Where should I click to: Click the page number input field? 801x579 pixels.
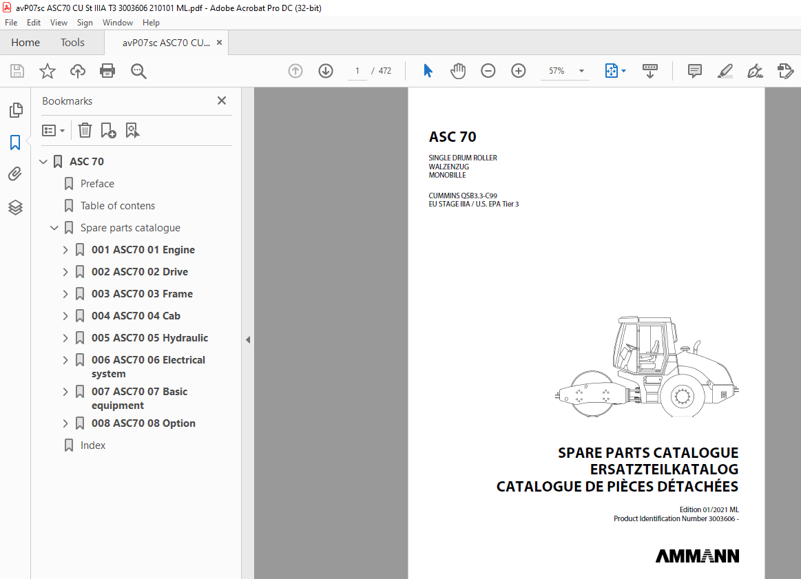pos(357,71)
